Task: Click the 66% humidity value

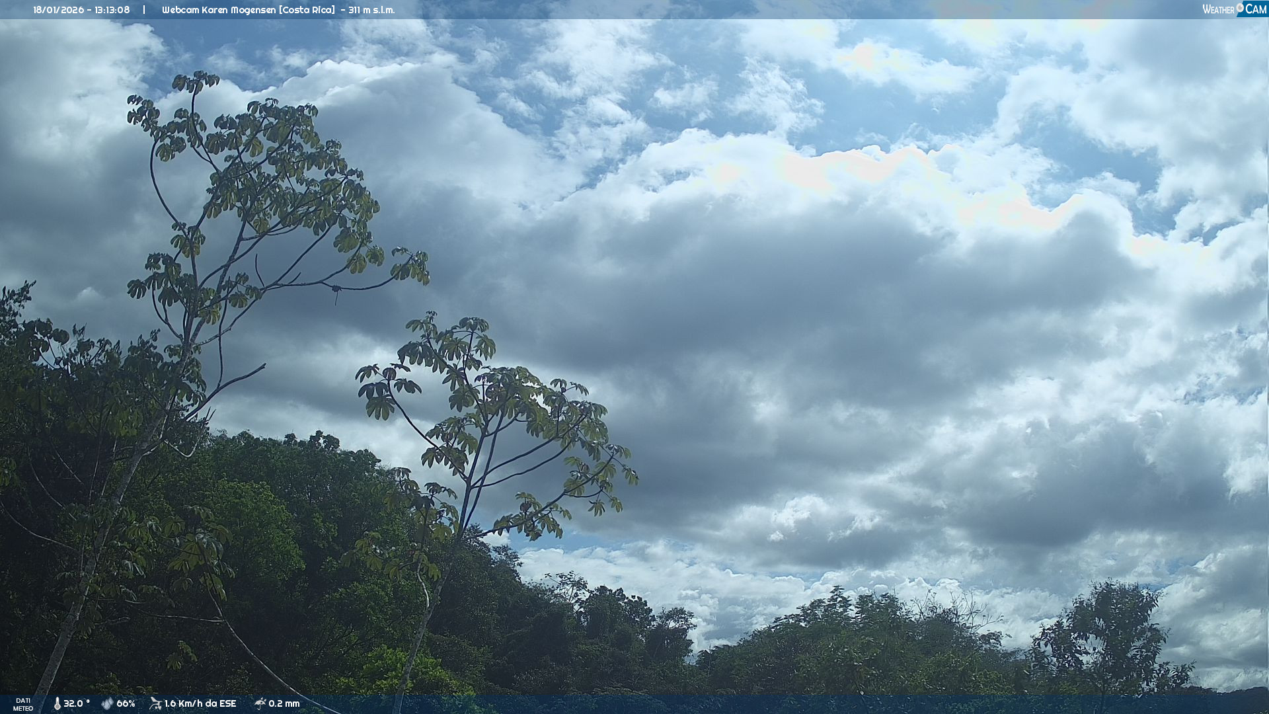Action: [x=126, y=703]
